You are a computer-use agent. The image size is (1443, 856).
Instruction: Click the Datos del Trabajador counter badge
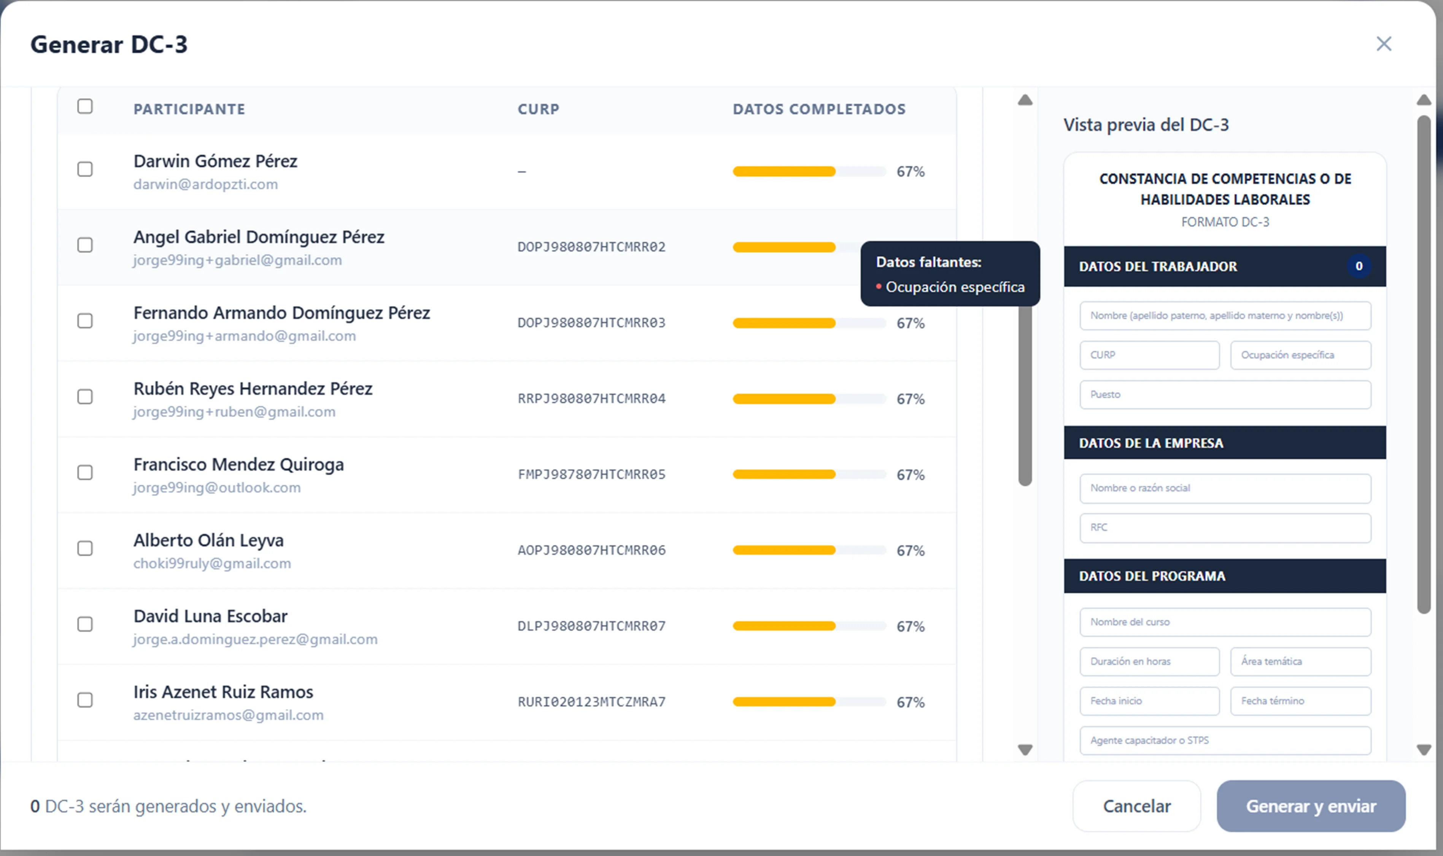[1359, 266]
